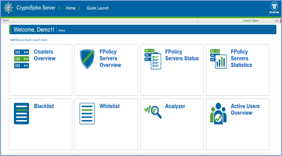Click Home beside the Welcome heading
The image size is (282, 156).
pos(62,31)
